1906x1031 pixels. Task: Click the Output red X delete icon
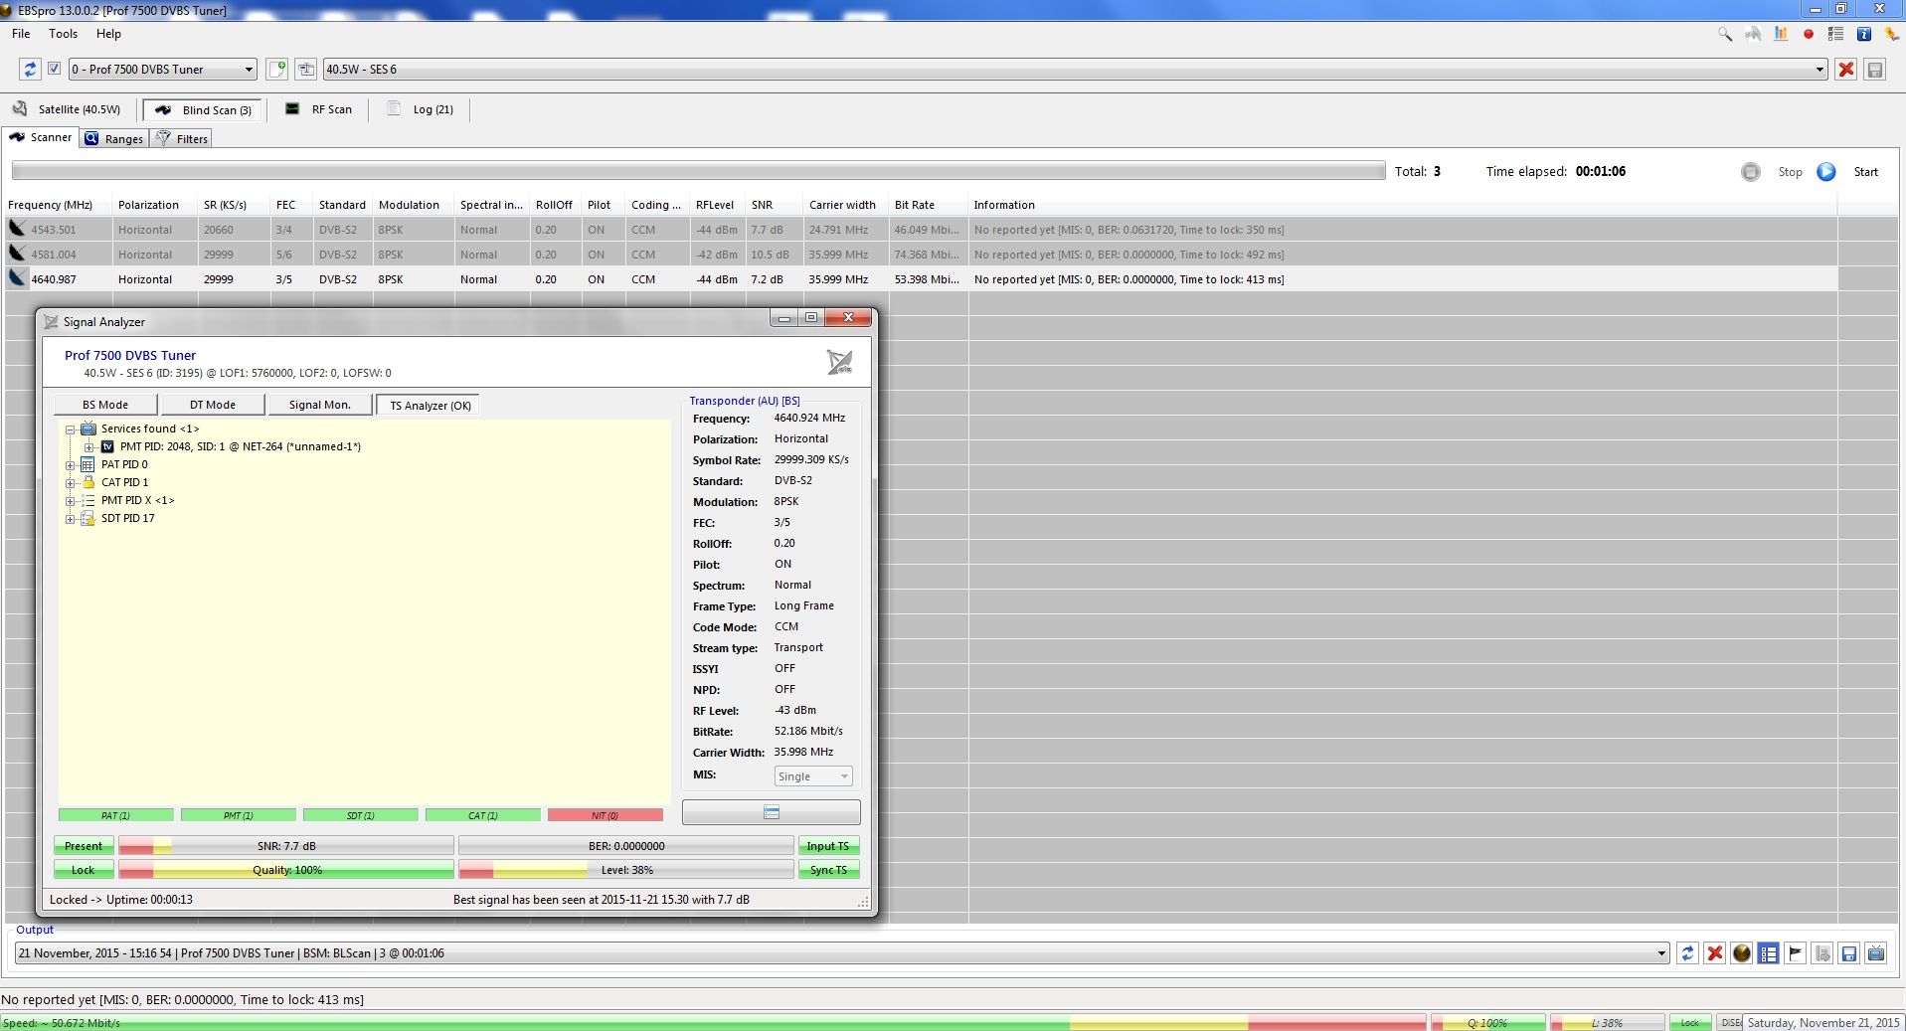(x=1714, y=953)
